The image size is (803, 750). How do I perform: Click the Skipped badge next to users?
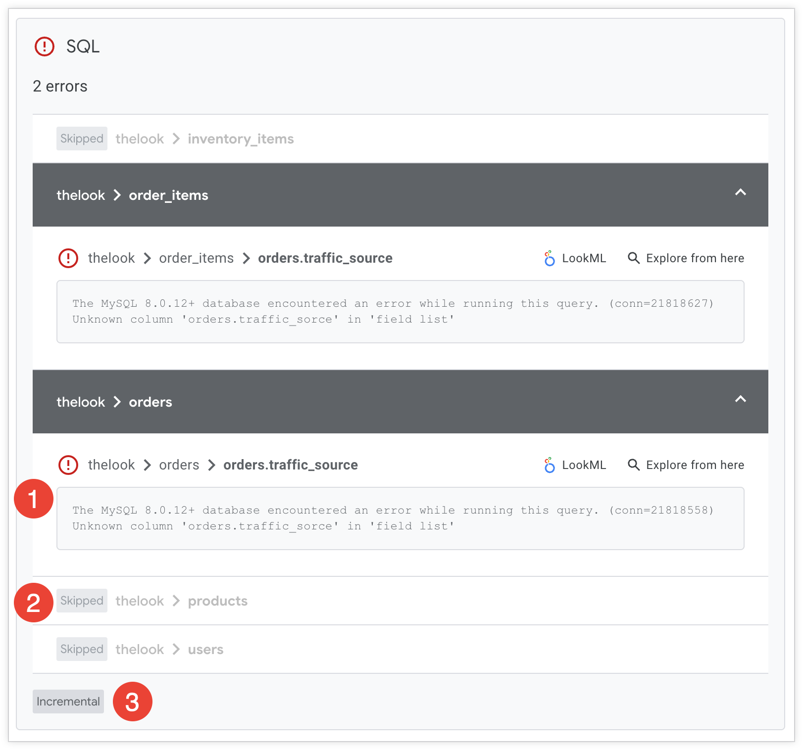point(81,649)
